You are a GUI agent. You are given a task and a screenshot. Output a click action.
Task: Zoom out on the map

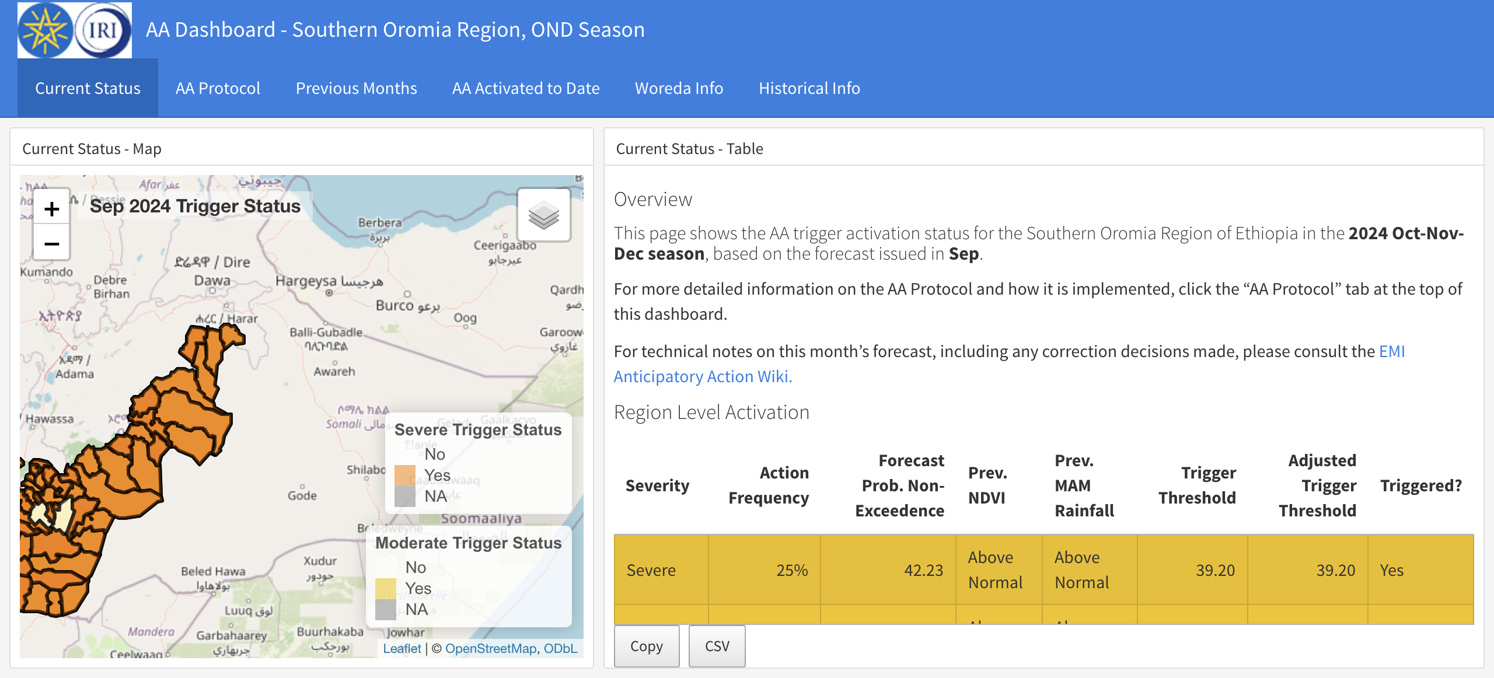click(x=51, y=243)
